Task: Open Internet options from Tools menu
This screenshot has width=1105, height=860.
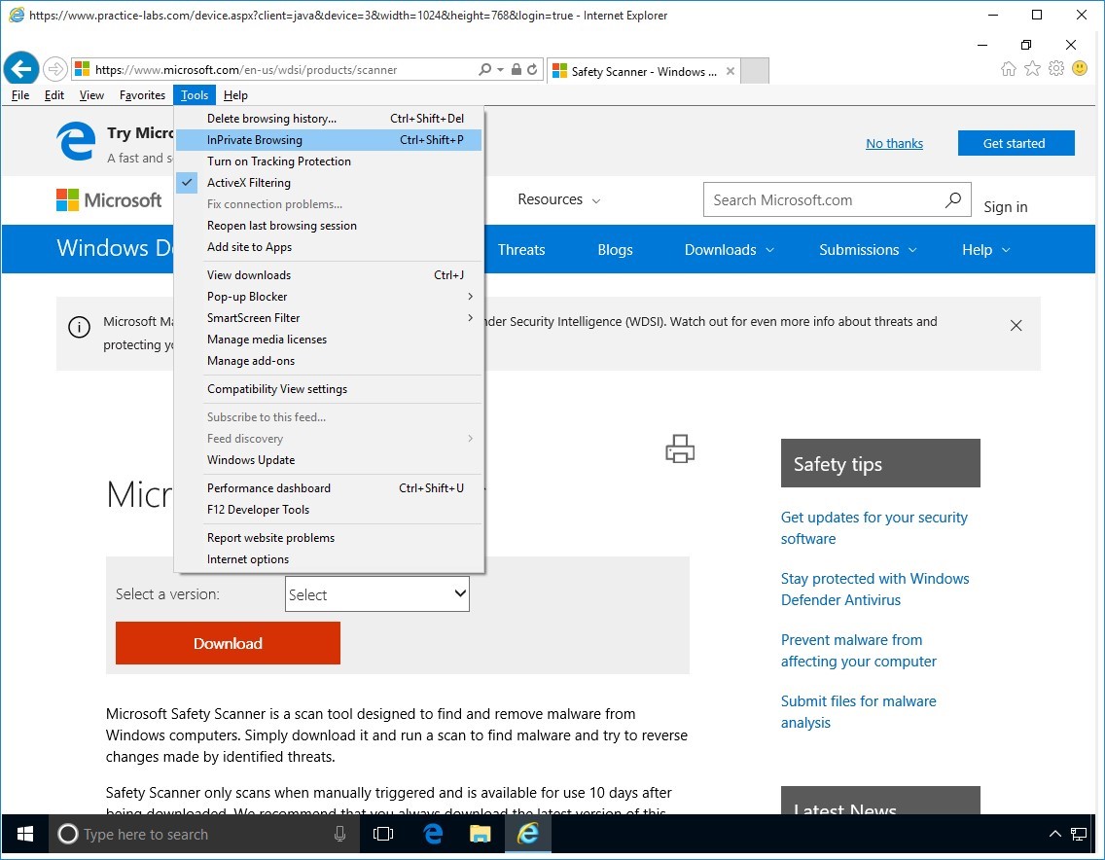Action: click(x=248, y=559)
